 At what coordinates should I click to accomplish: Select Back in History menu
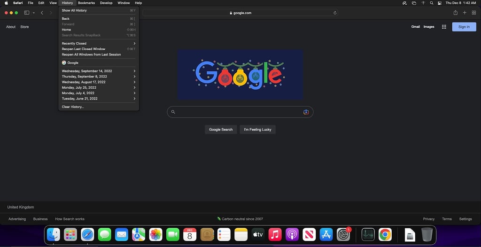pyautogui.click(x=99, y=18)
